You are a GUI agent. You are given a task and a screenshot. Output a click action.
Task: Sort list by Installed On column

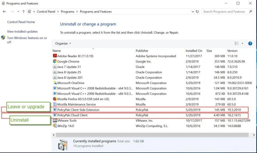click(x=194, y=51)
